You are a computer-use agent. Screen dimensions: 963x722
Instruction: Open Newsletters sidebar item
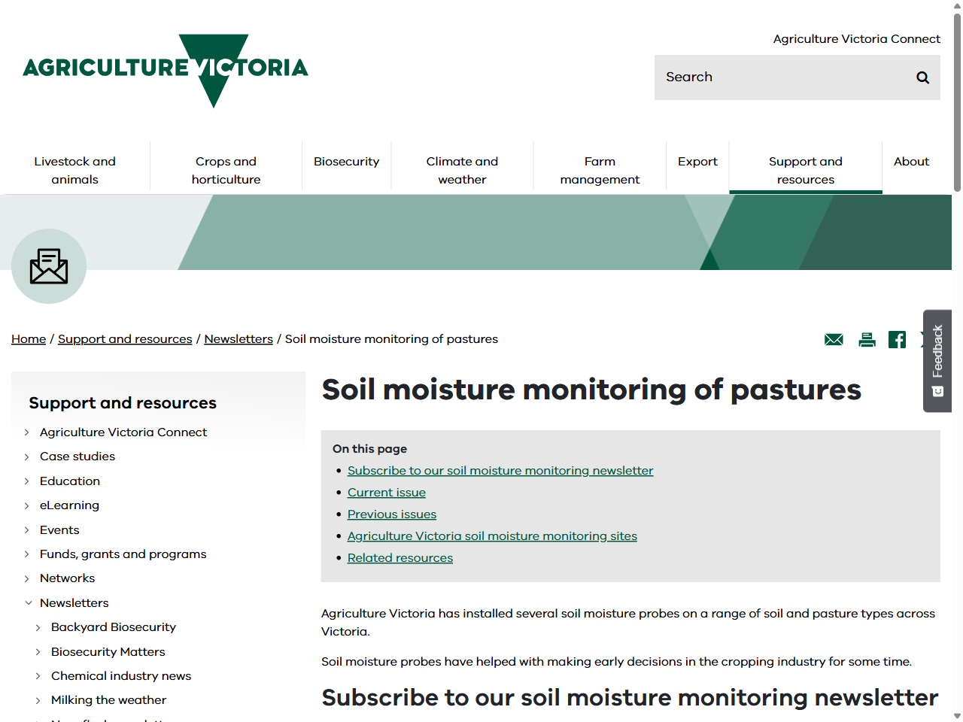(74, 603)
